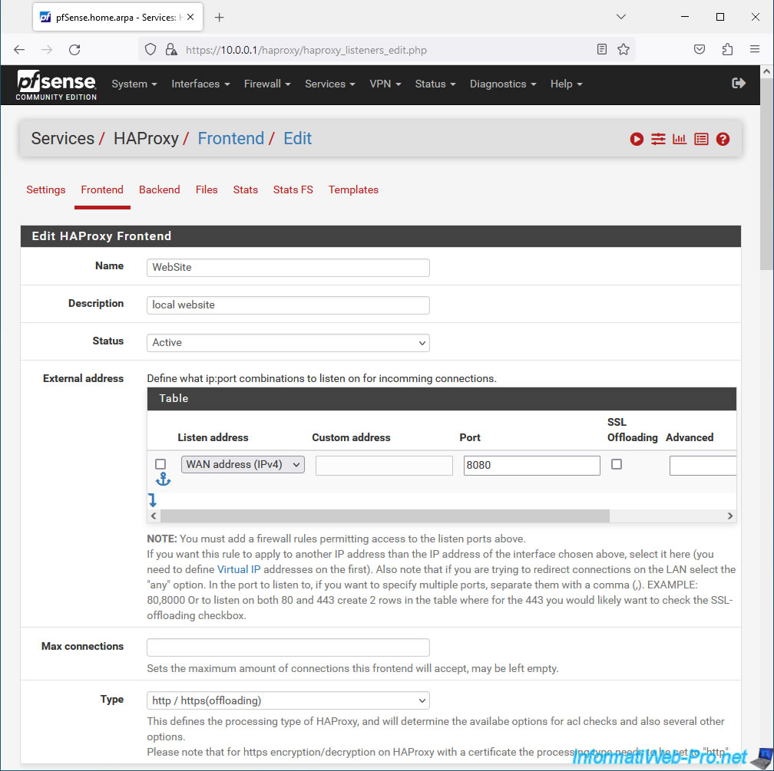Click the Edit breadcrumb link
774x771 pixels.
click(x=297, y=139)
